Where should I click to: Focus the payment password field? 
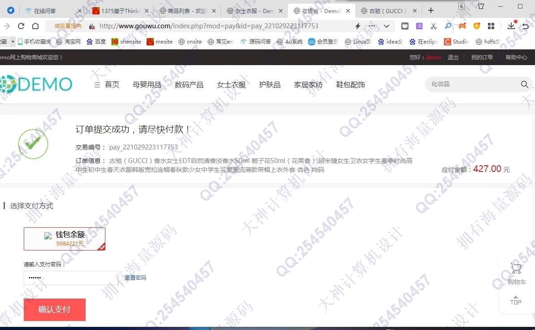pos(71,278)
